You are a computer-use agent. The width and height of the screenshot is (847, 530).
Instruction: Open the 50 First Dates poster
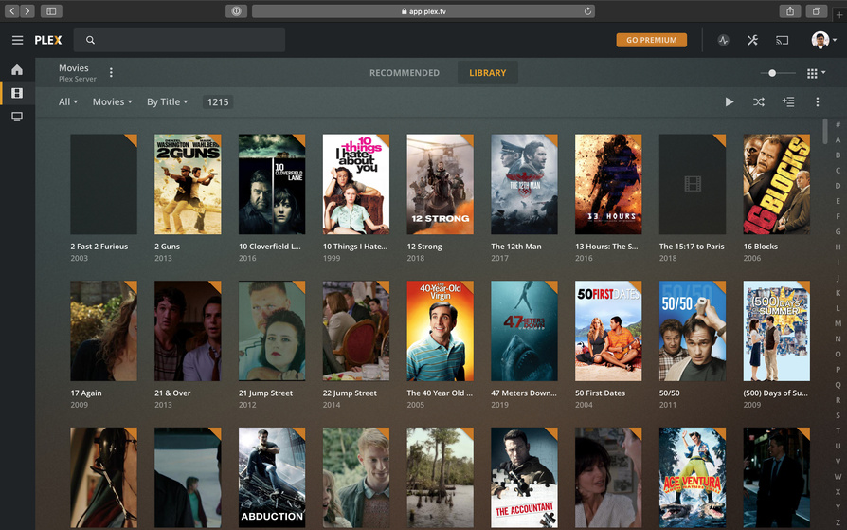(608, 331)
